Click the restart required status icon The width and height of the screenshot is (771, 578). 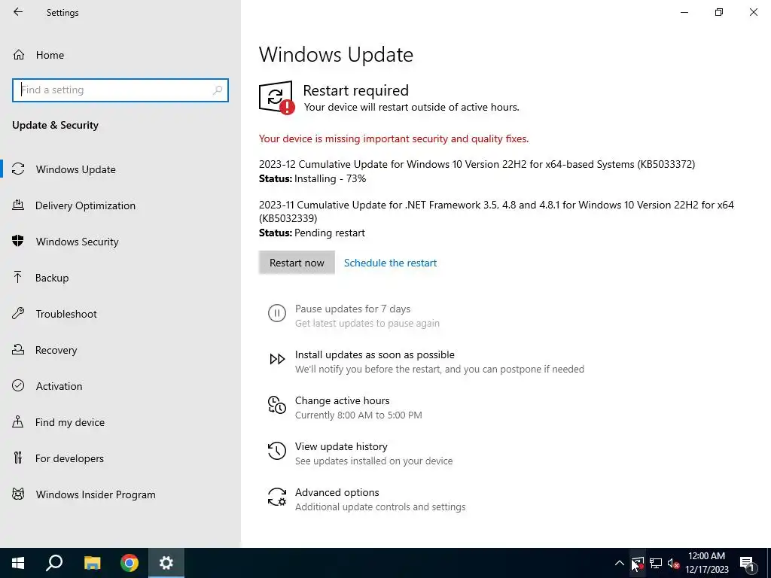tap(276, 98)
